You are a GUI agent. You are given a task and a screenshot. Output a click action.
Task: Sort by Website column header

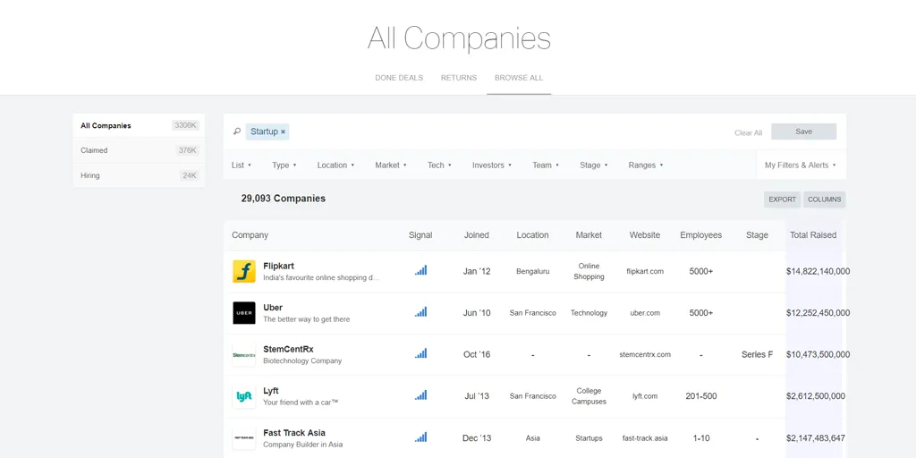[645, 235]
